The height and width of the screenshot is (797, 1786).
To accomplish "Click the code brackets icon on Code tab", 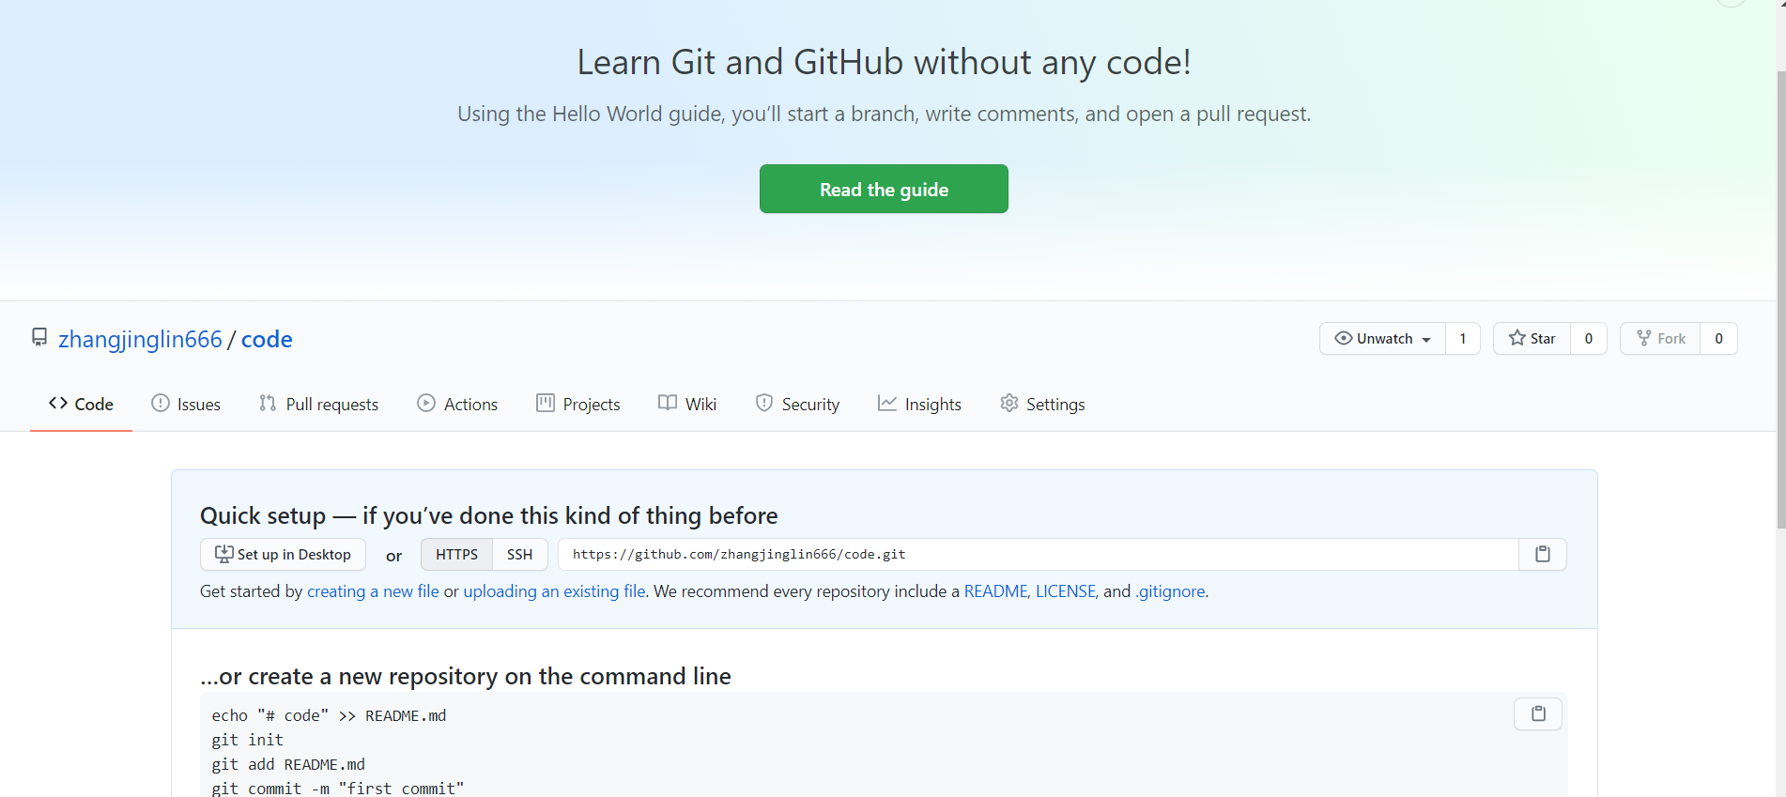I will tap(58, 403).
